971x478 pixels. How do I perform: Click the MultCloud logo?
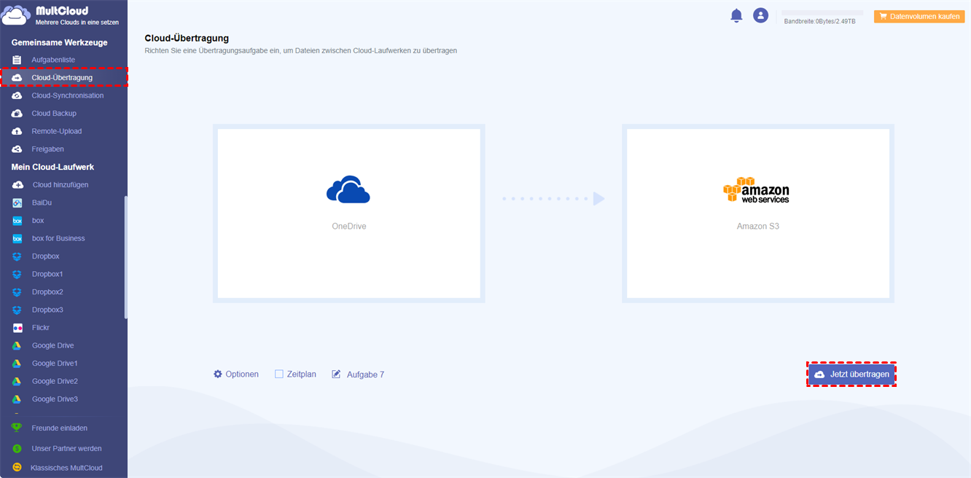[x=61, y=16]
